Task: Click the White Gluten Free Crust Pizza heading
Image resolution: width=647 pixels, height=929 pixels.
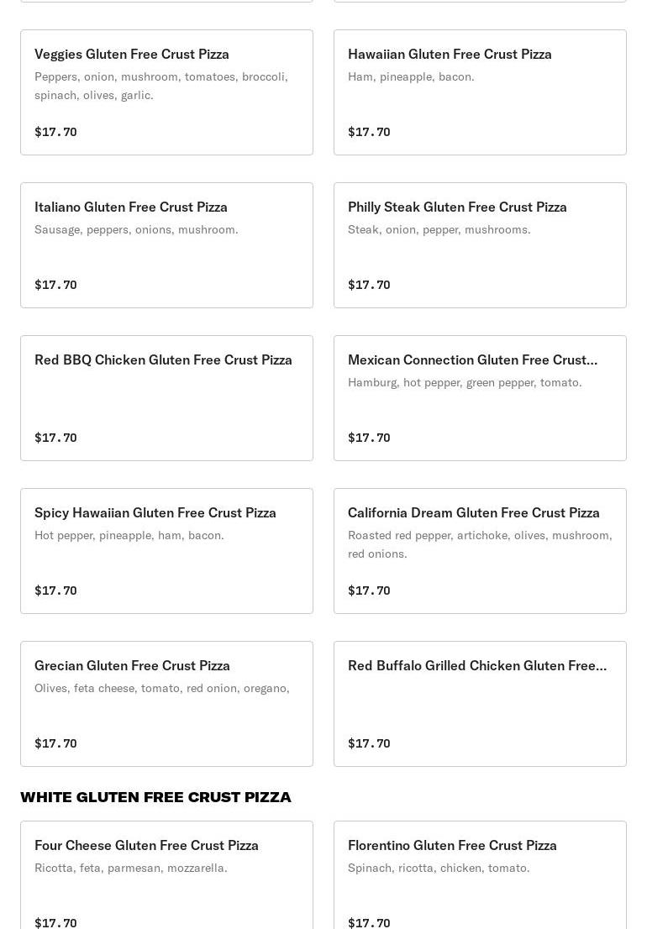Action: pos(155,797)
